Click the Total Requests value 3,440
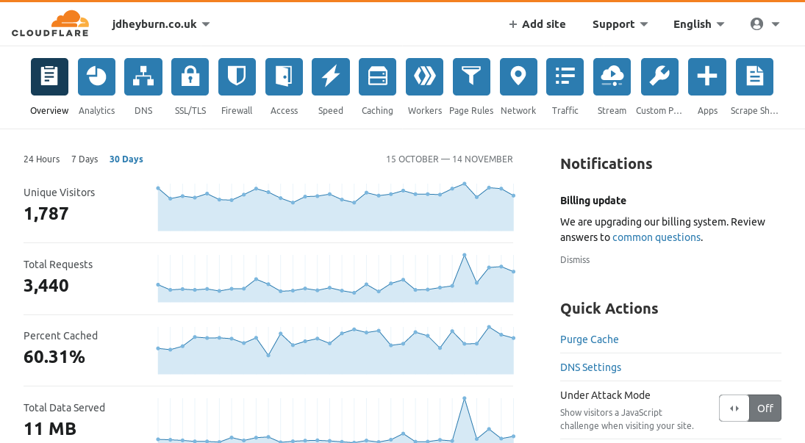 point(46,285)
